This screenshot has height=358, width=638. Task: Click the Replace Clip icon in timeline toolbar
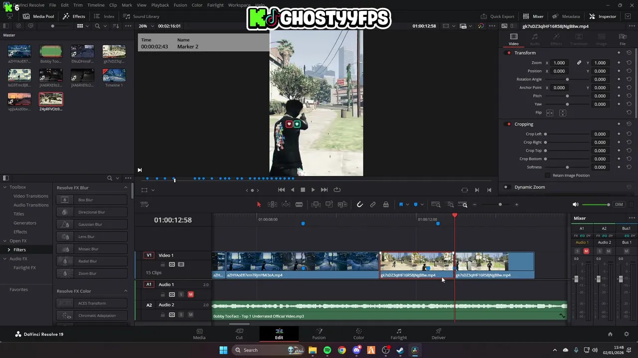tap(342, 204)
